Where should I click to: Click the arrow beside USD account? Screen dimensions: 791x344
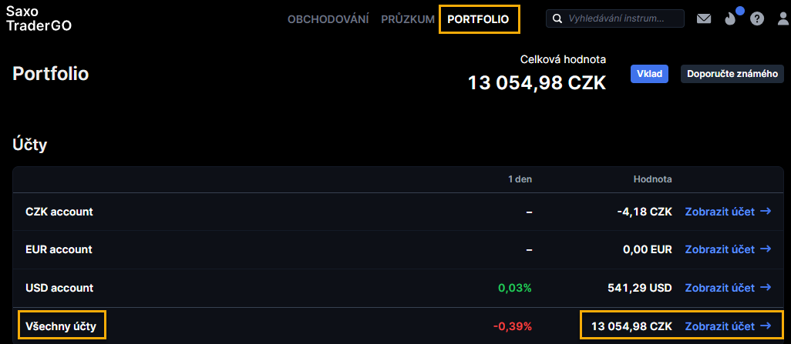point(766,288)
